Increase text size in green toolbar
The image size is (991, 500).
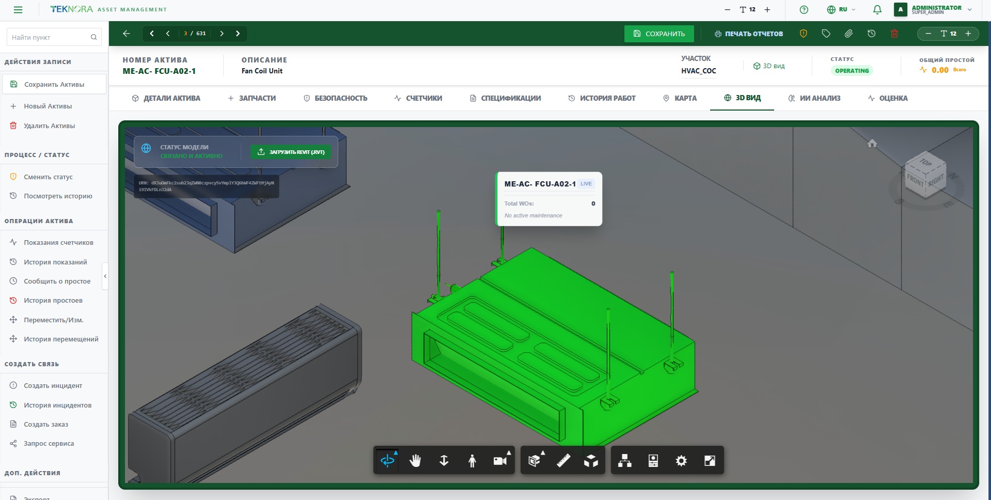968,34
